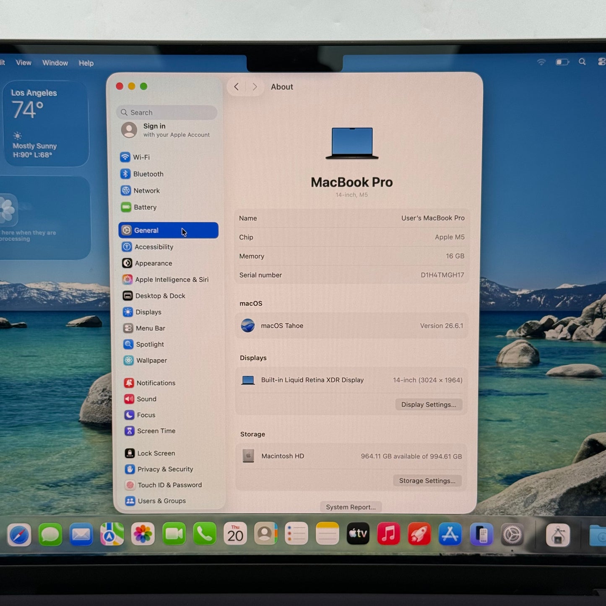The width and height of the screenshot is (606, 606).
Task: Click the Wi-Fi status icon in menu bar
Action: 541,62
